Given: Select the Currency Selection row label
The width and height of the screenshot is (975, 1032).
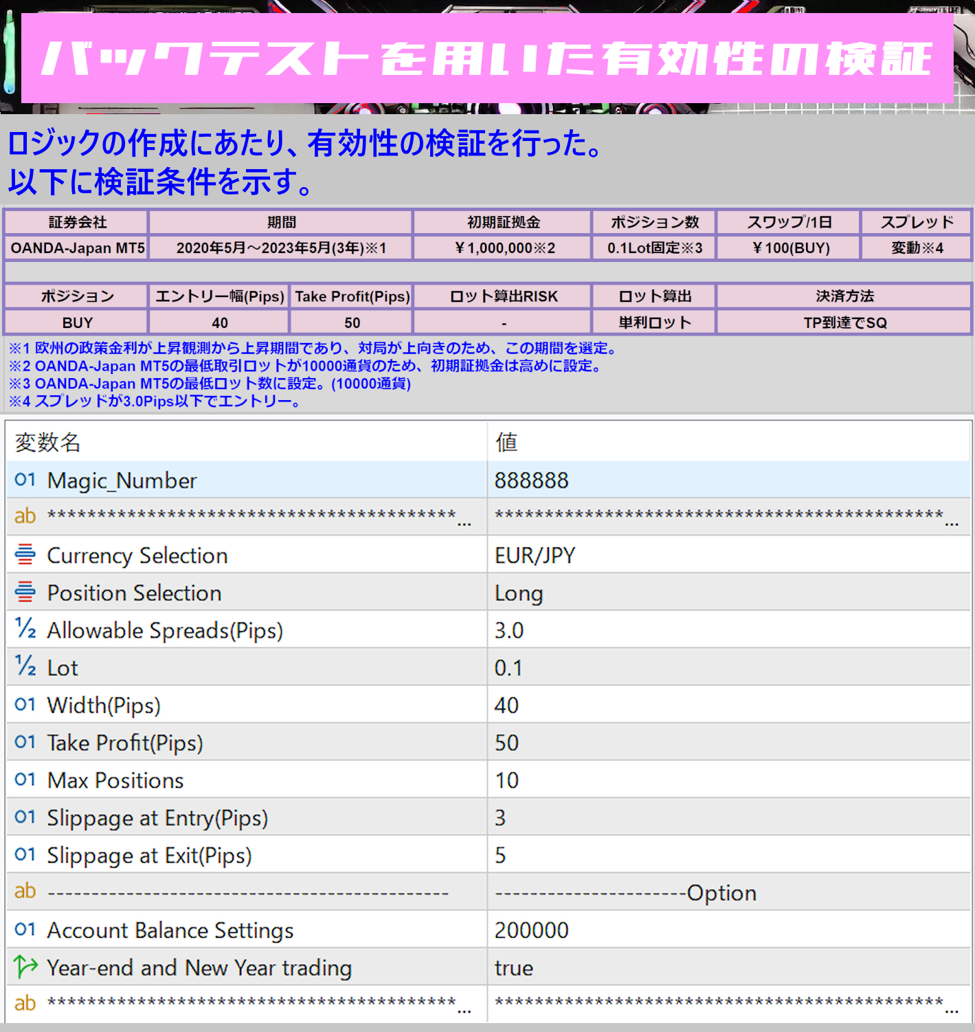Looking at the screenshot, I should tap(137, 556).
